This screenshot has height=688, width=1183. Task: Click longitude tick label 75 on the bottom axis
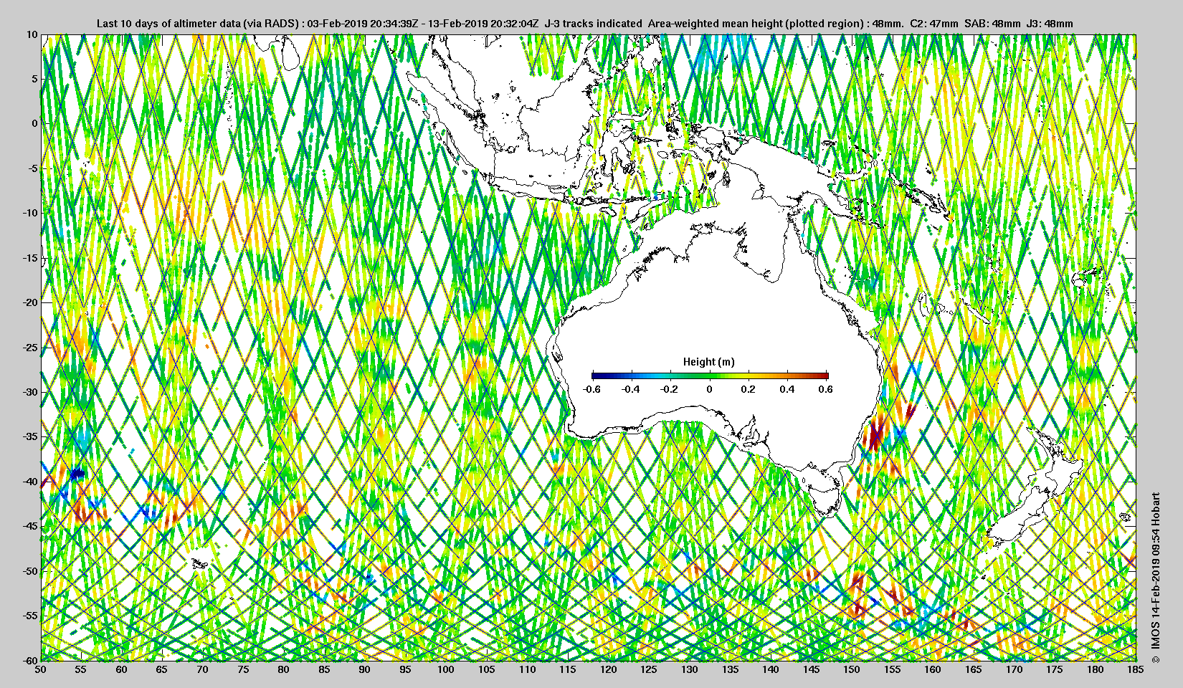[x=243, y=669]
